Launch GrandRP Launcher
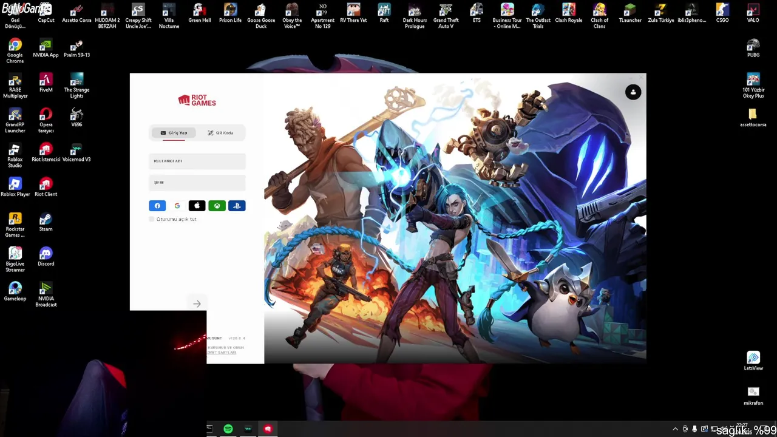This screenshot has width=777, height=437. pyautogui.click(x=15, y=121)
